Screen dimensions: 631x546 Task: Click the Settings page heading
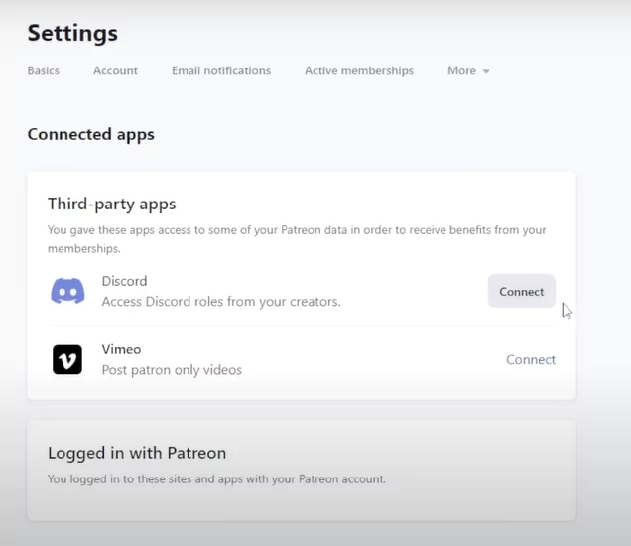pyautogui.click(x=72, y=33)
